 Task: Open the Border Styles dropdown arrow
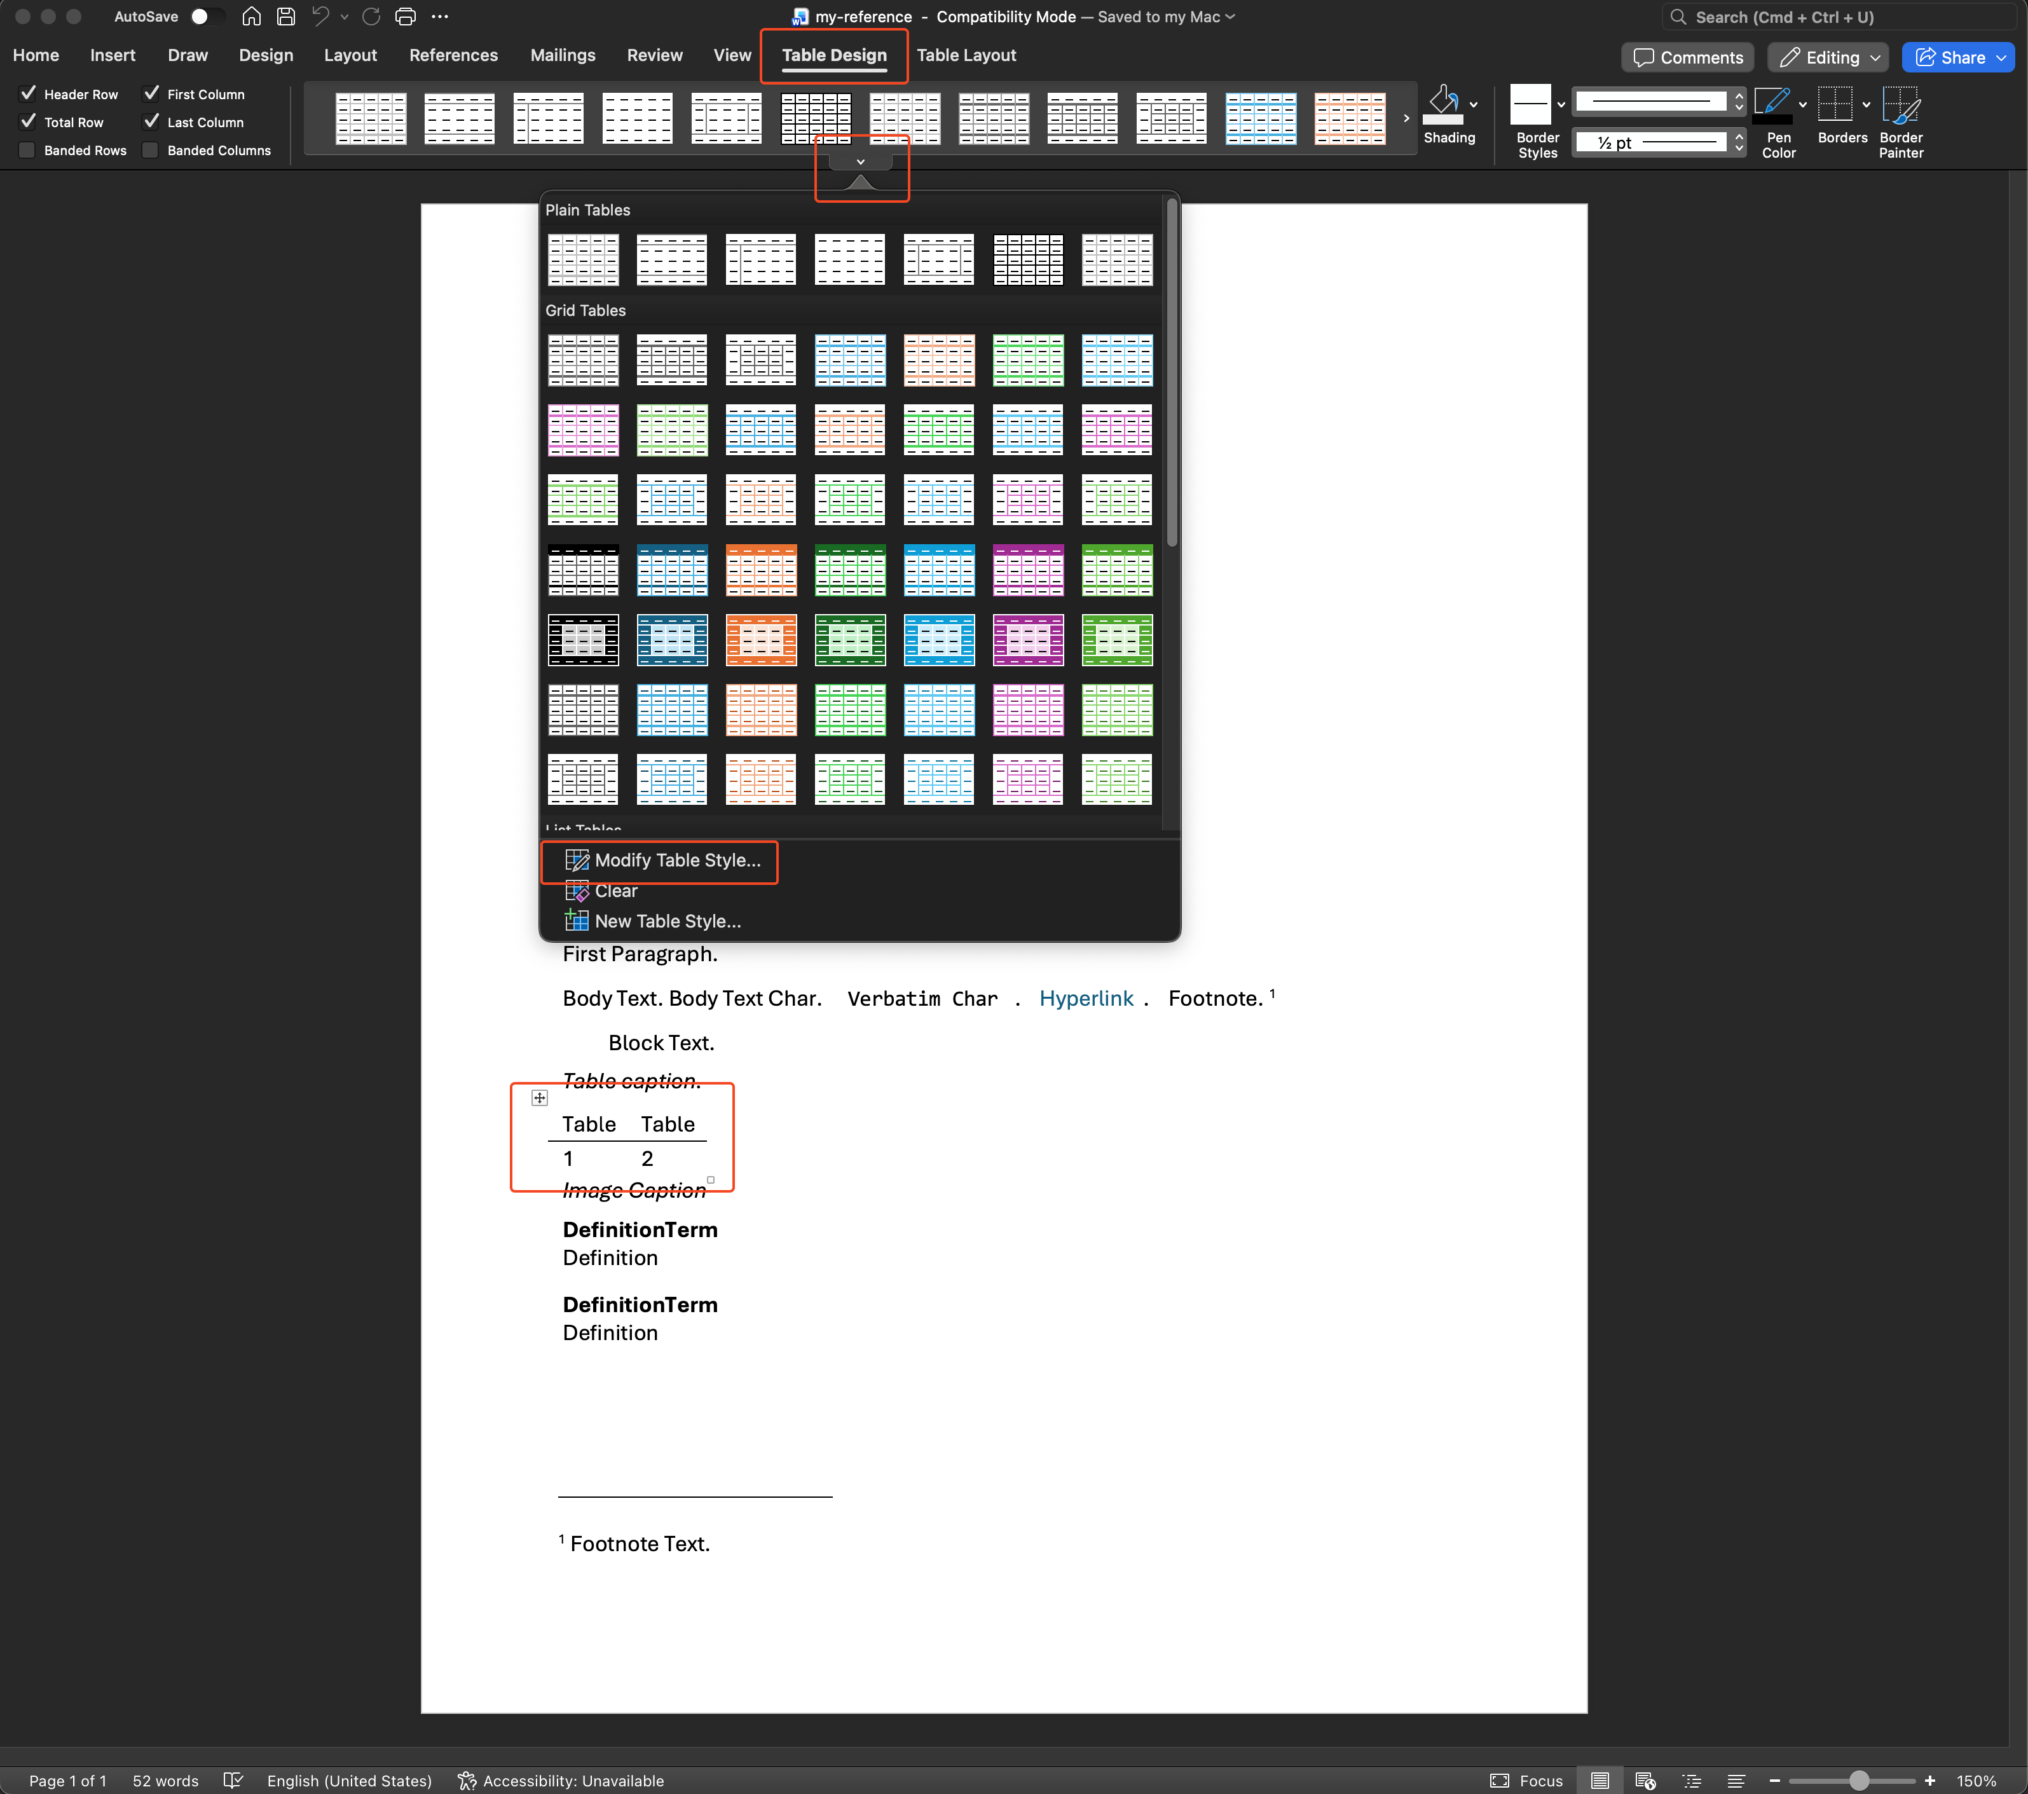pos(1561,104)
